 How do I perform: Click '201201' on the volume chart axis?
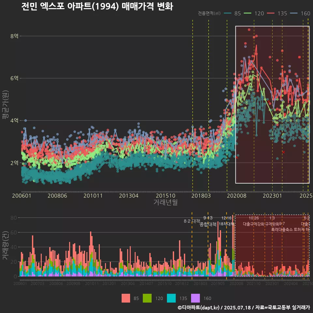tap(109, 283)
